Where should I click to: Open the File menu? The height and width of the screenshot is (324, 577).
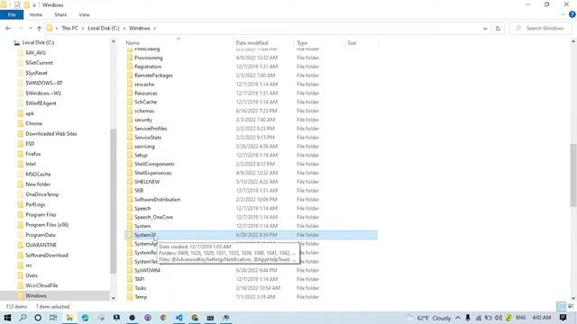(x=12, y=14)
